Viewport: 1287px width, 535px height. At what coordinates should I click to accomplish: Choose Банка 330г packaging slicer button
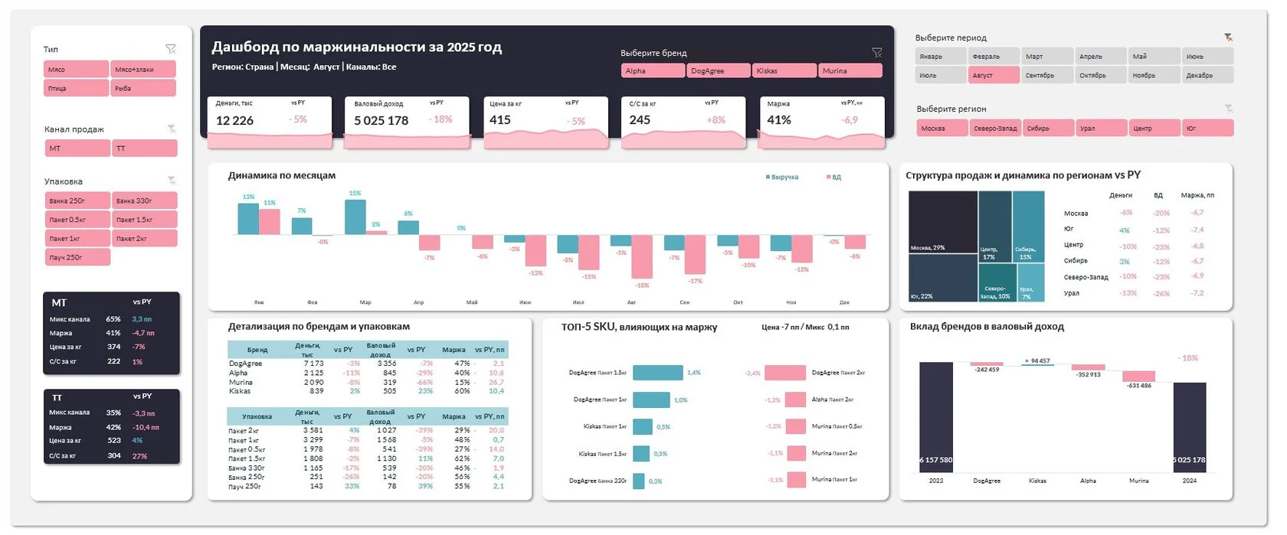[145, 201]
